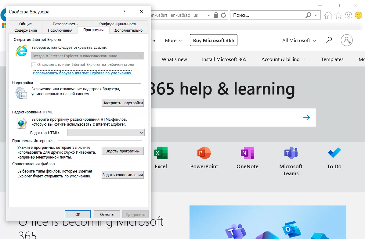Refresh the page in the browser
This screenshot has height=239, width=365.
223,15
